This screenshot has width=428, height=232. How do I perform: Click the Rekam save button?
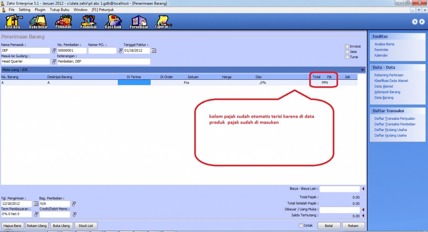[350, 226]
